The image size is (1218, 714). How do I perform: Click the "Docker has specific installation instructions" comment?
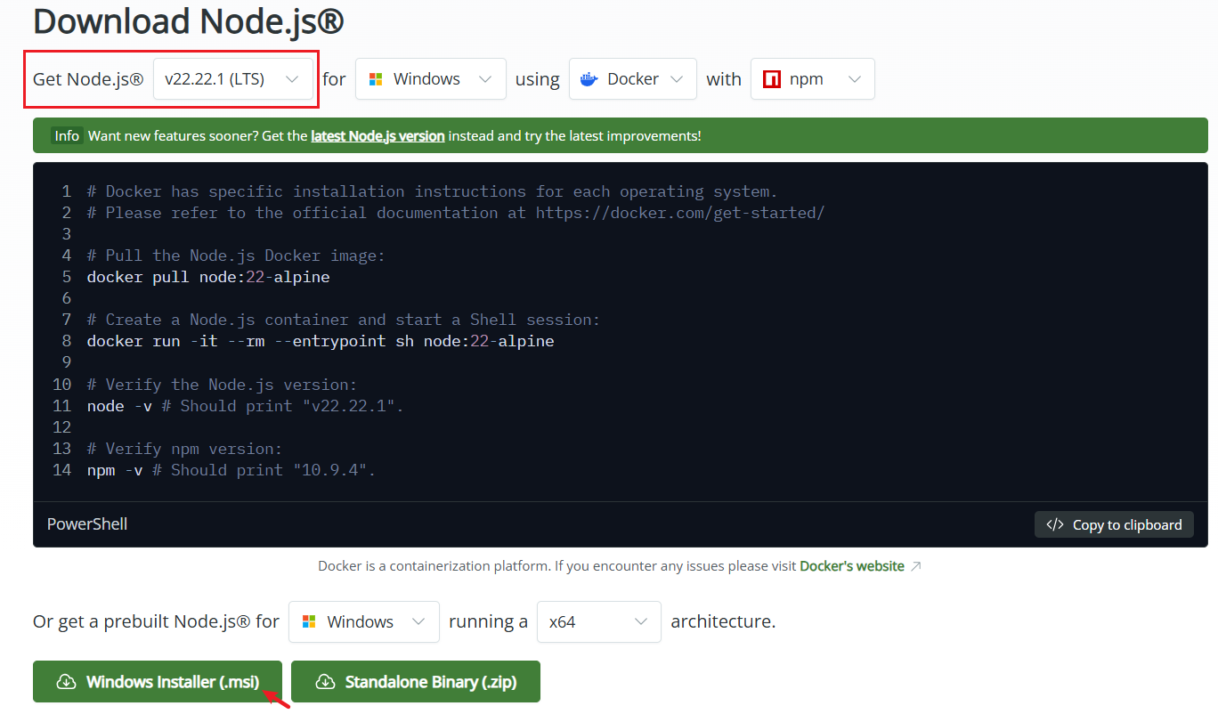point(433,191)
